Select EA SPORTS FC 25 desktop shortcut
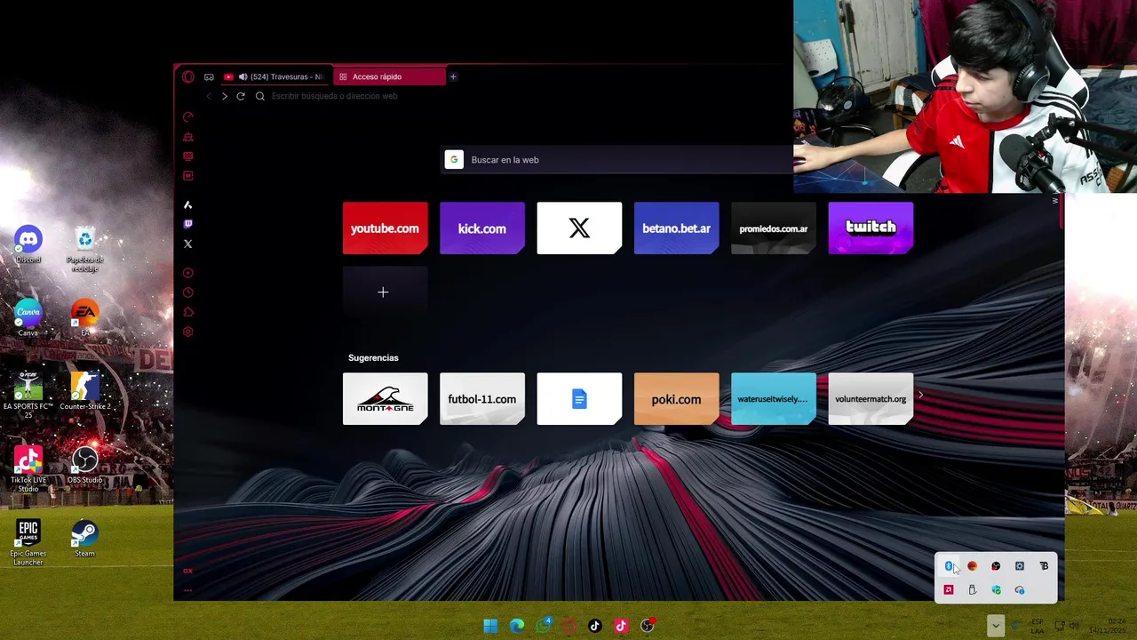This screenshot has width=1137, height=640. tap(28, 396)
